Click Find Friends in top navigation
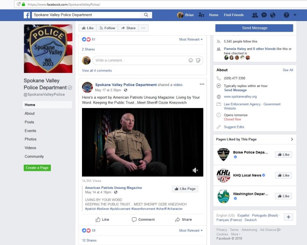Screen dimensions: 307x245 point(234,15)
